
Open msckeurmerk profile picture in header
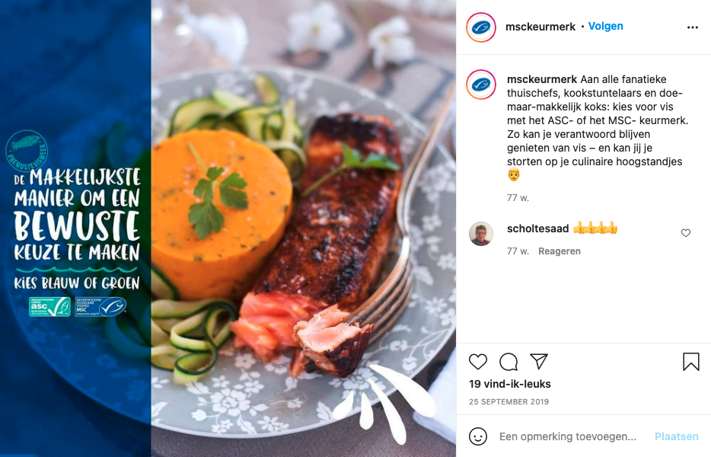[x=481, y=27]
